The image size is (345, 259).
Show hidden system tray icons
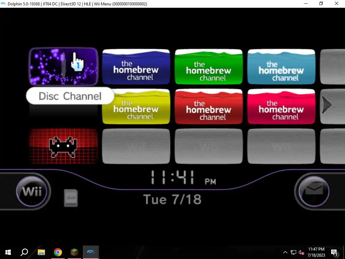[285, 252]
